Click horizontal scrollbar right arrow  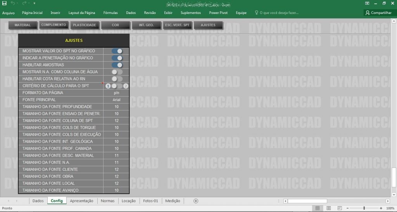[x=388, y=201]
